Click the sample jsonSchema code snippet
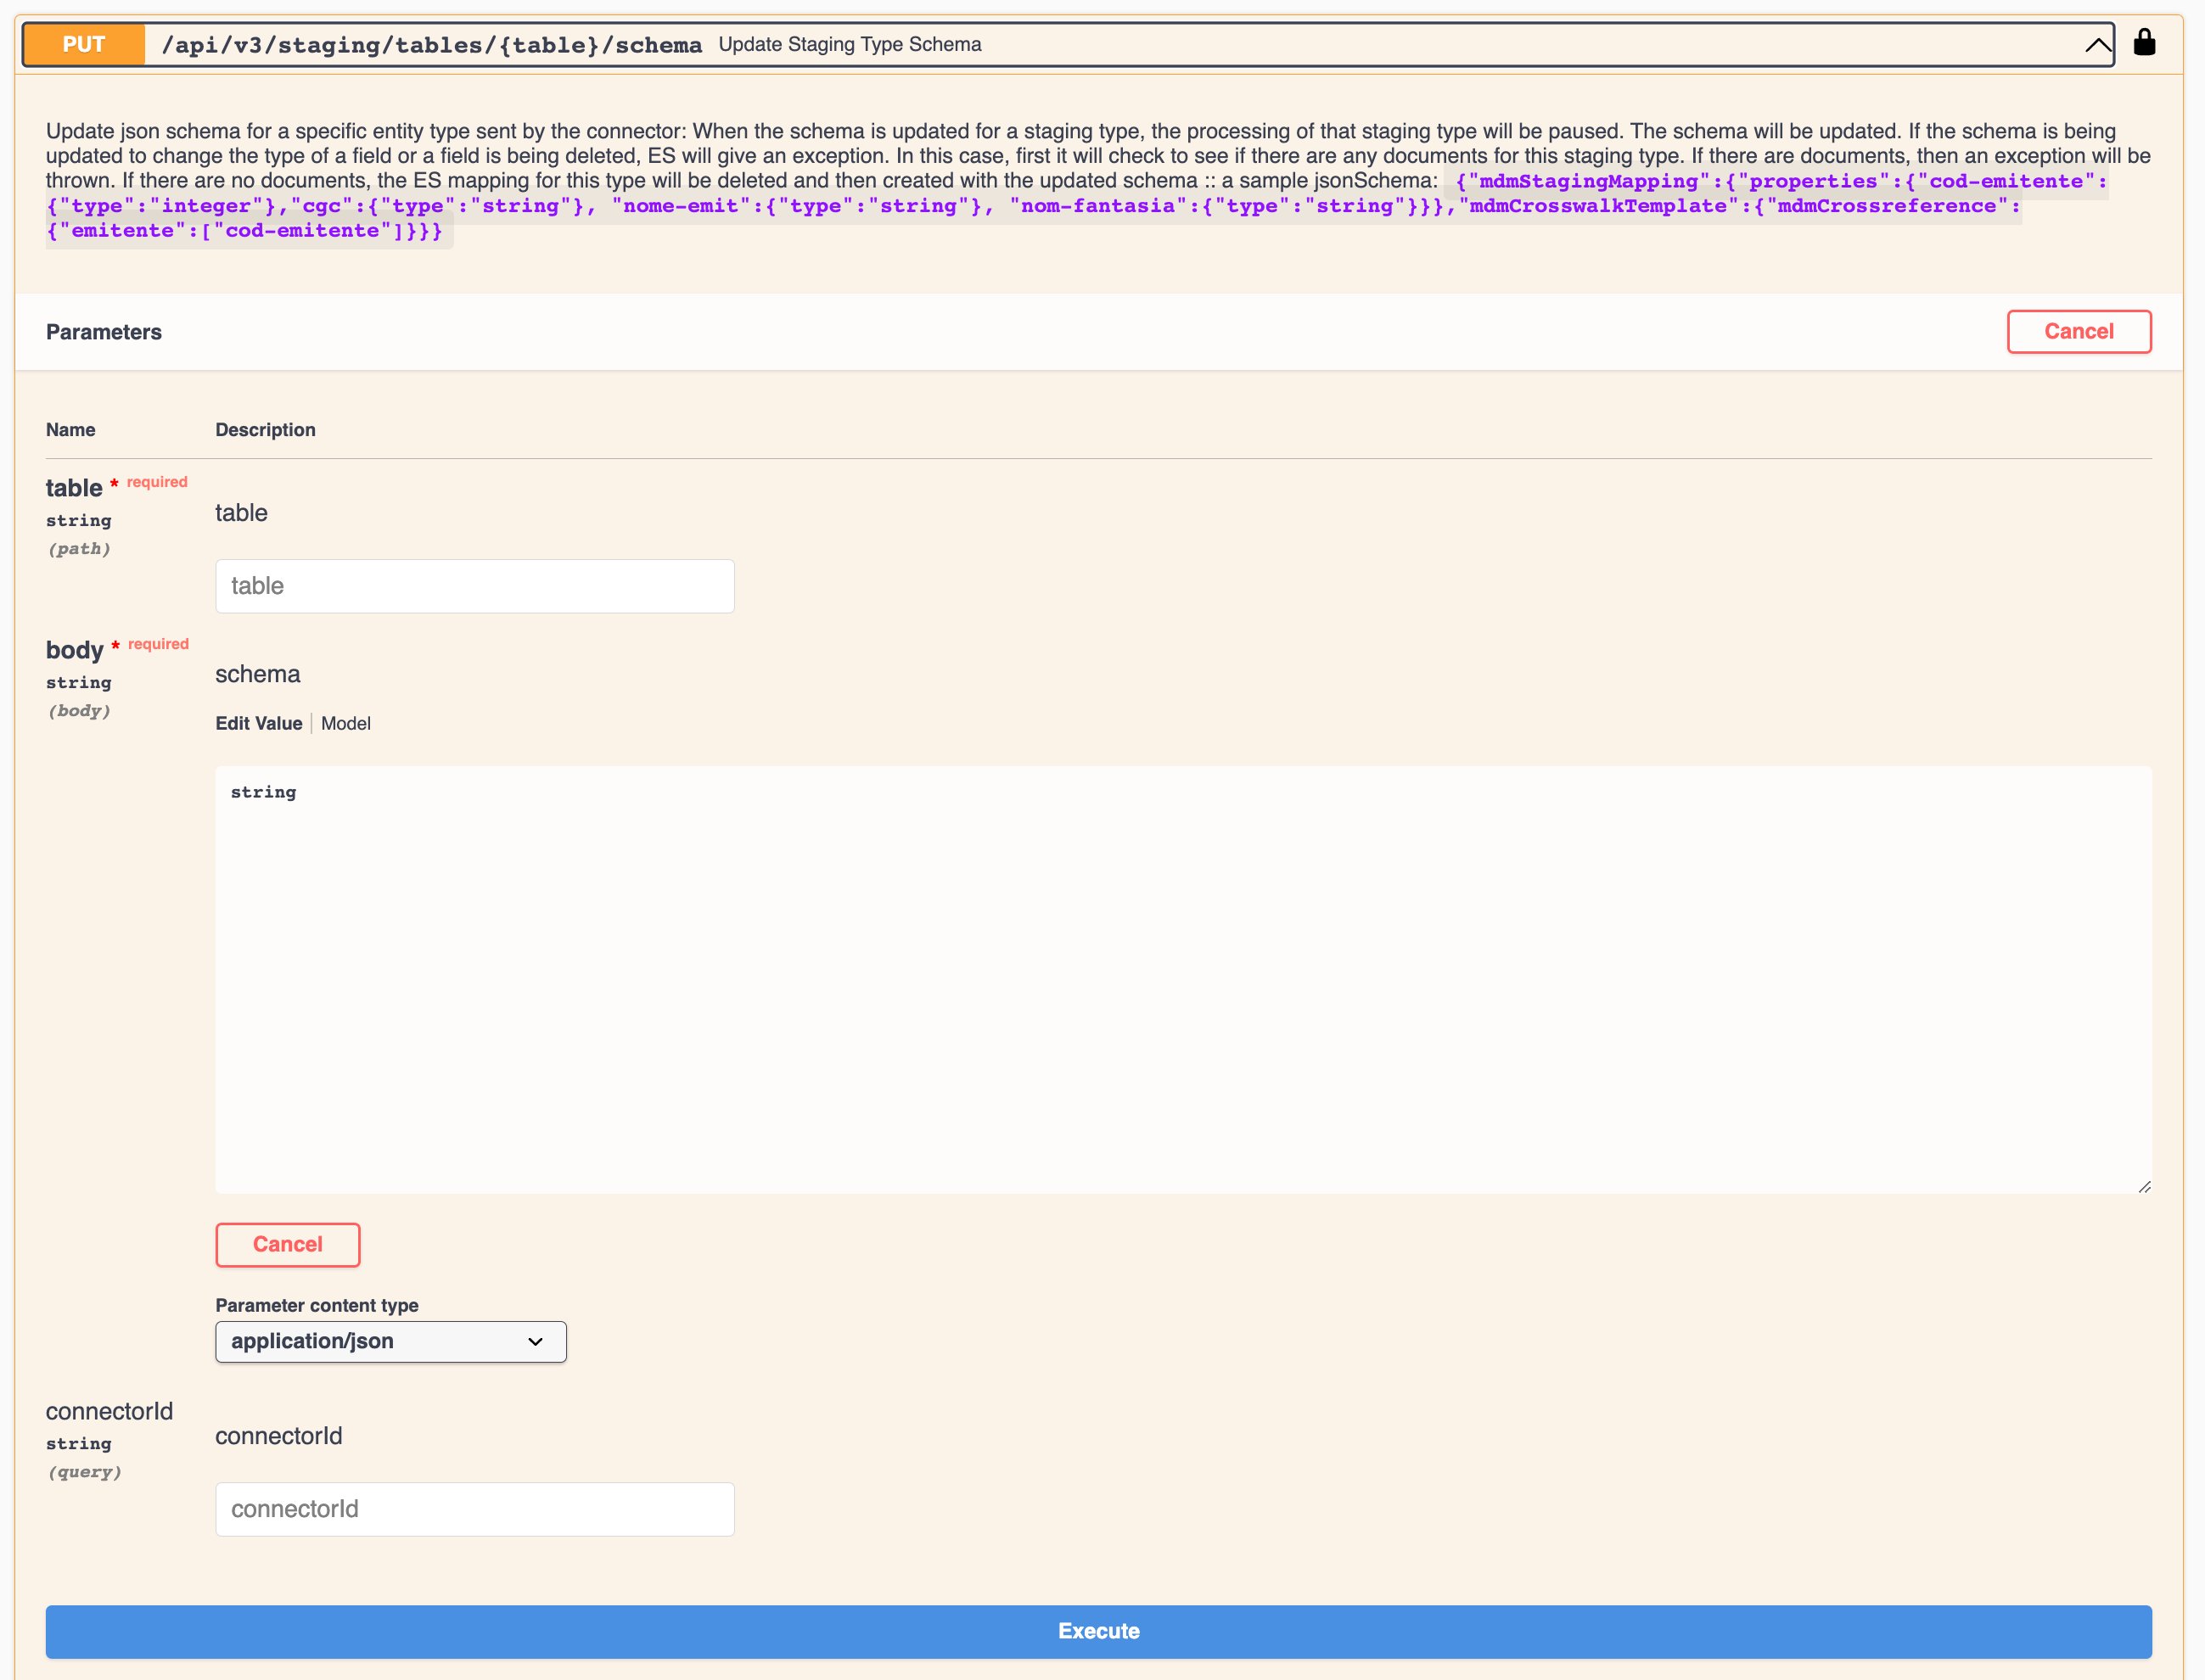The height and width of the screenshot is (1680, 2205). [1077, 206]
